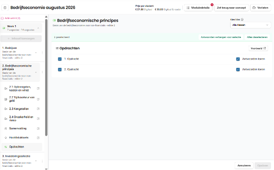Open the Voorbeeld preview

tap(258, 48)
